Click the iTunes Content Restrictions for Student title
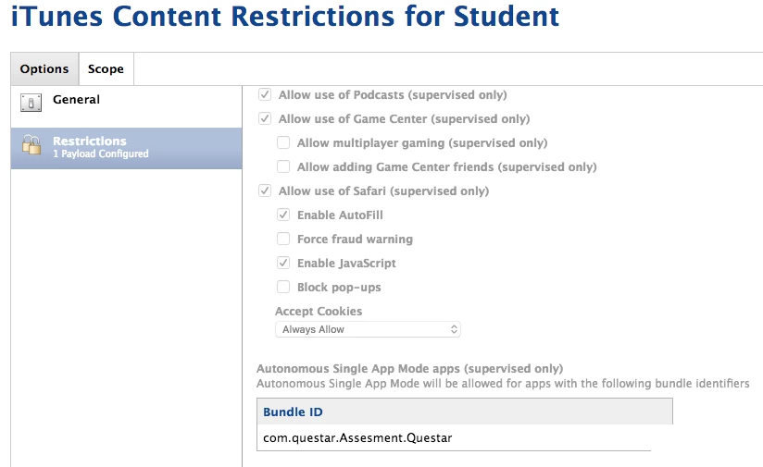This screenshot has width=763, height=467. coord(285,17)
